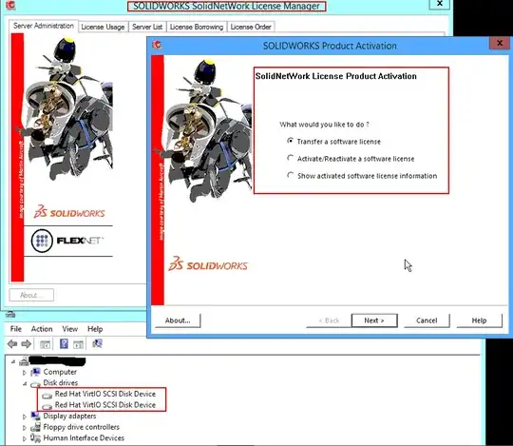Switch to the License Usage tab
This screenshot has height=446, width=513.
pyautogui.click(x=103, y=27)
